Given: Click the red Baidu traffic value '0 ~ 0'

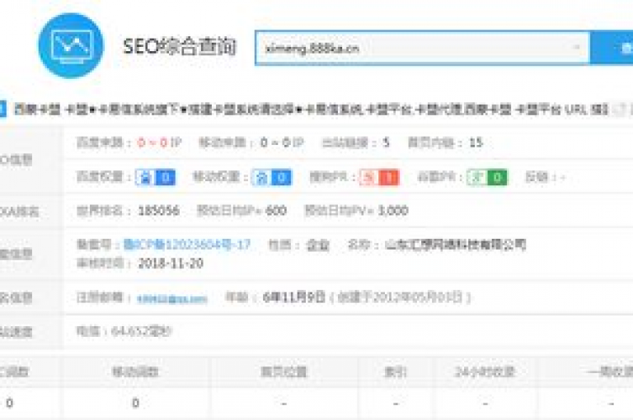Looking at the screenshot, I should point(152,142).
